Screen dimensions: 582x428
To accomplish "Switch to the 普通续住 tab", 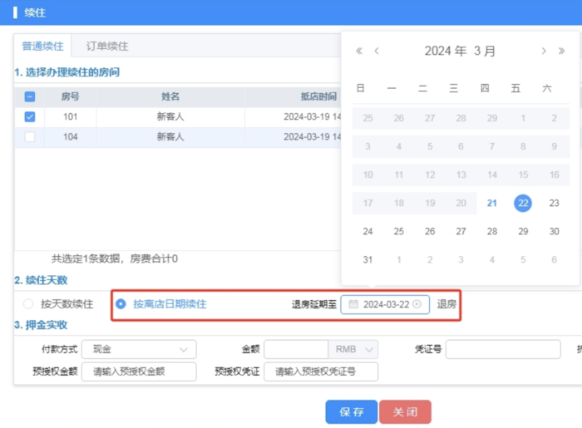I will pyautogui.click(x=42, y=47).
